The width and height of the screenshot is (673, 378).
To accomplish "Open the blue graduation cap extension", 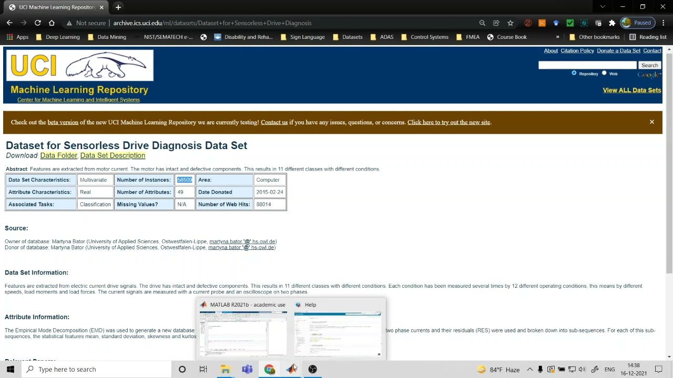I will point(556,23).
